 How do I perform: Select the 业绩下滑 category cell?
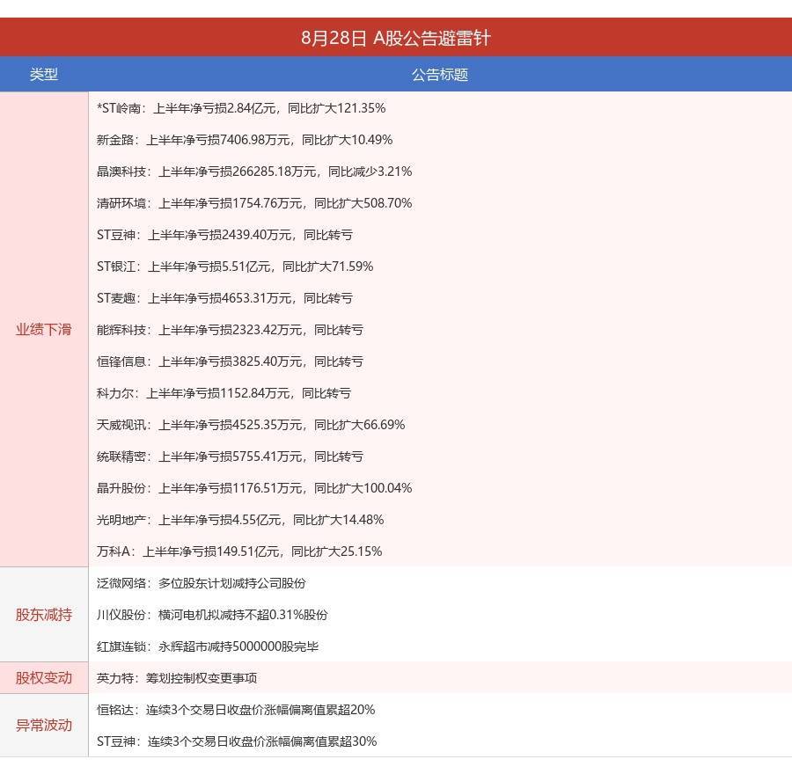point(44,330)
